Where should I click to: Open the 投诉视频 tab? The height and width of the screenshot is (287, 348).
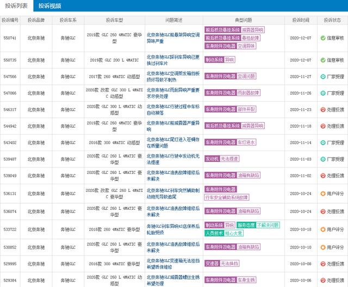(49, 6)
